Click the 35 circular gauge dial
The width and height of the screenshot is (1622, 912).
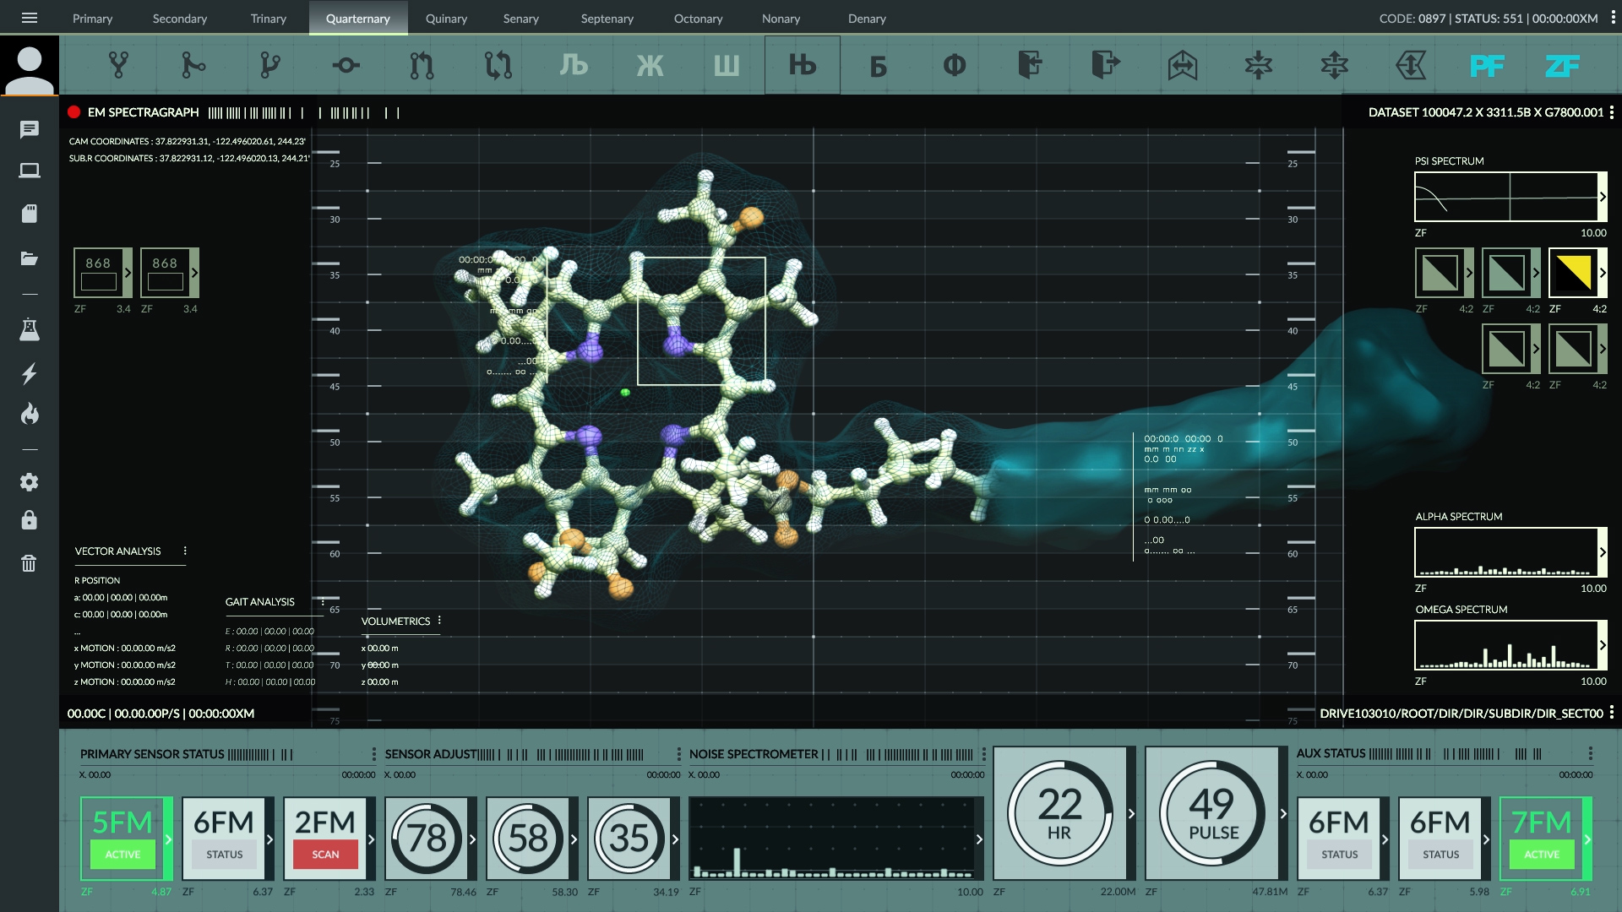[x=629, y=838]
